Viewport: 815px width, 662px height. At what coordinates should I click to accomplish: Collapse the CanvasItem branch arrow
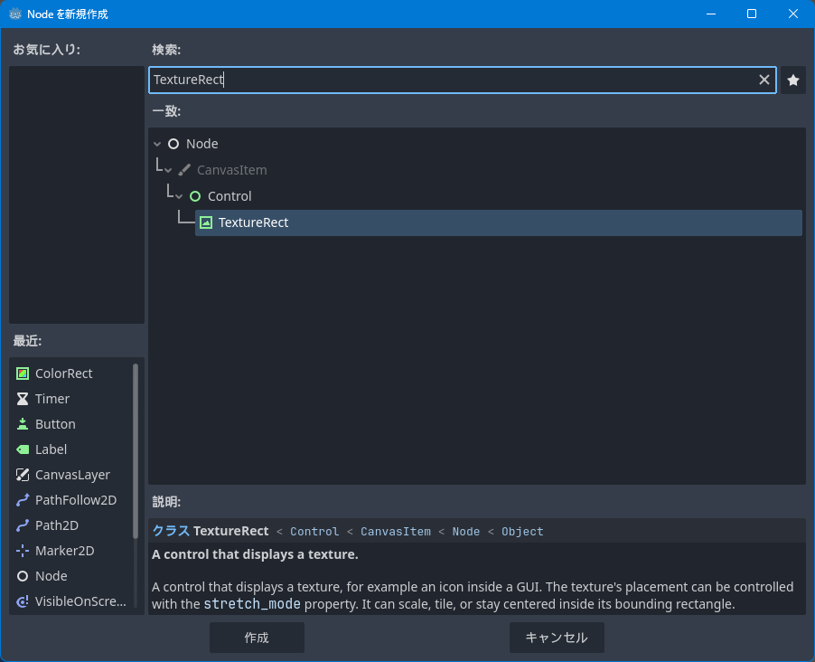[x=168, y=170]
